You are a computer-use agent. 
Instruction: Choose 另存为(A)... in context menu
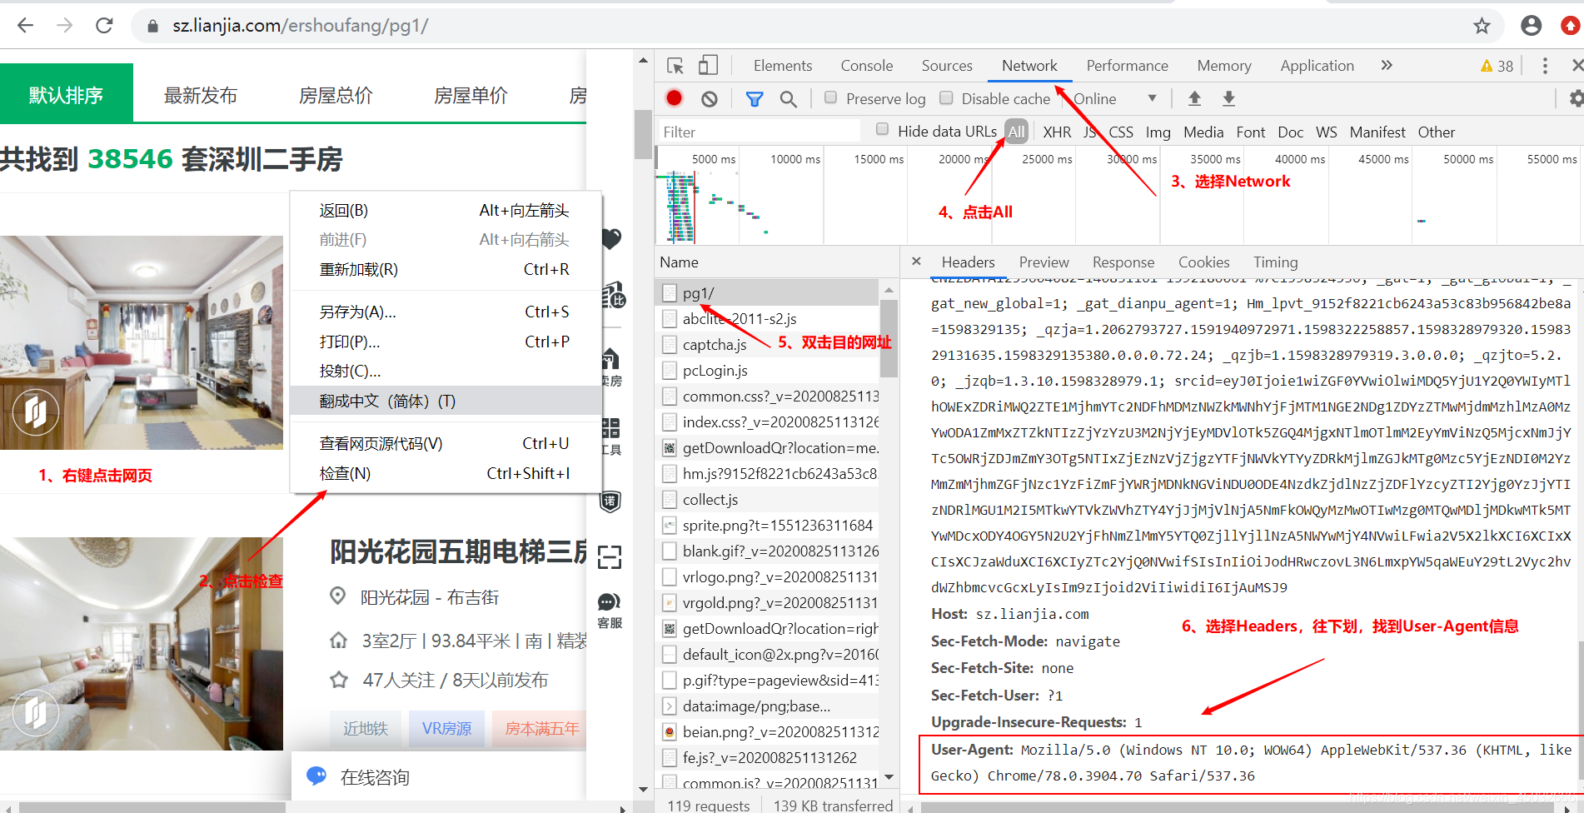446,312
